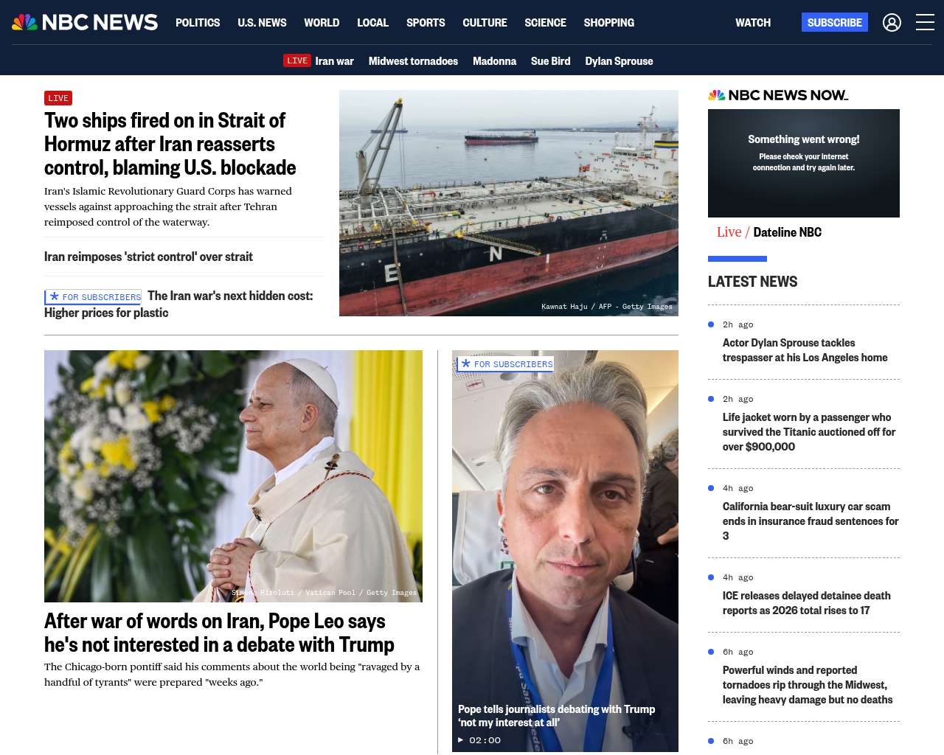This screenshot has width=944, height=755.
Task: Open the user account profile icon
Action: click(x=892, y=23)
